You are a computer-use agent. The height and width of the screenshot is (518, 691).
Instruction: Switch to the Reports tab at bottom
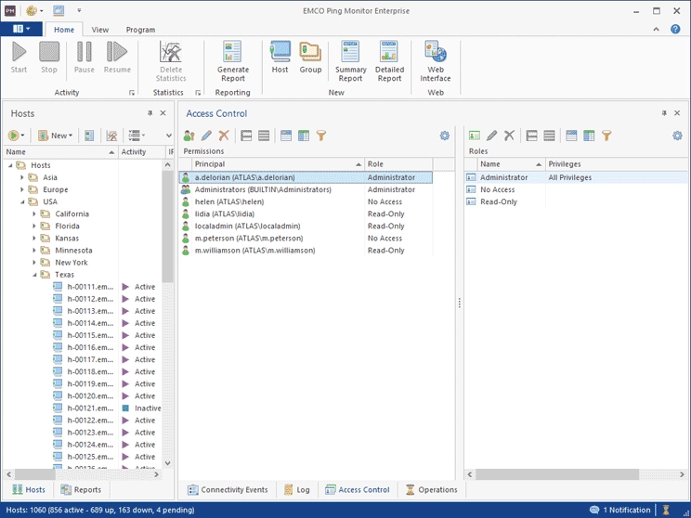81,490
